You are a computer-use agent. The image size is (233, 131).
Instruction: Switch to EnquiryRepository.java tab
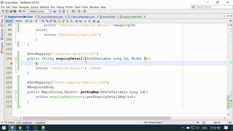pos(52,17)
